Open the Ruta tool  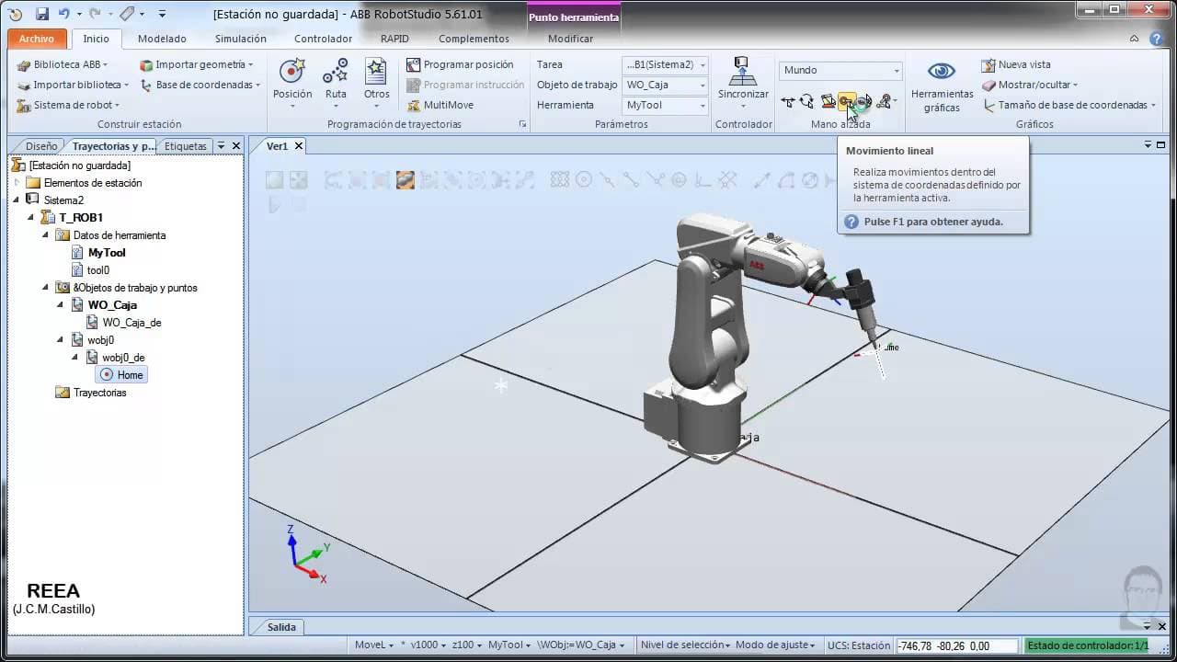pos(336,84)
